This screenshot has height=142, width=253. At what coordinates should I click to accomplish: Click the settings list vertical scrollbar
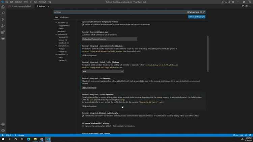pyautogui.click(x=208, y=54)
